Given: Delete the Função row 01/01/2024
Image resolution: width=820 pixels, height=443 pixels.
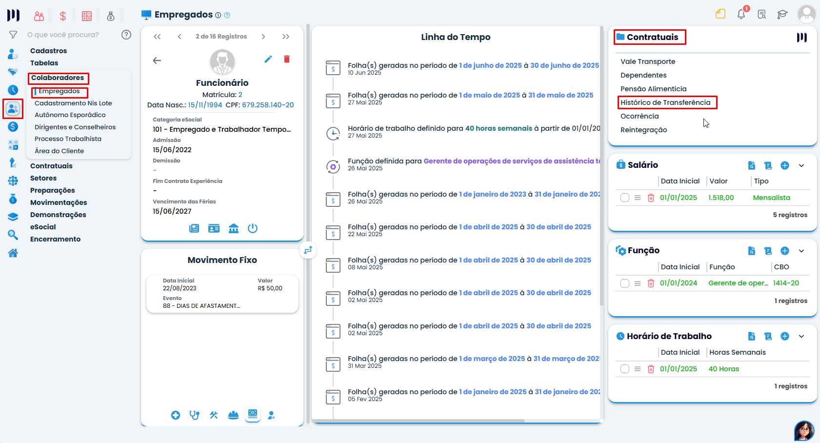Looking at the screenshot, I should (651, 283).
